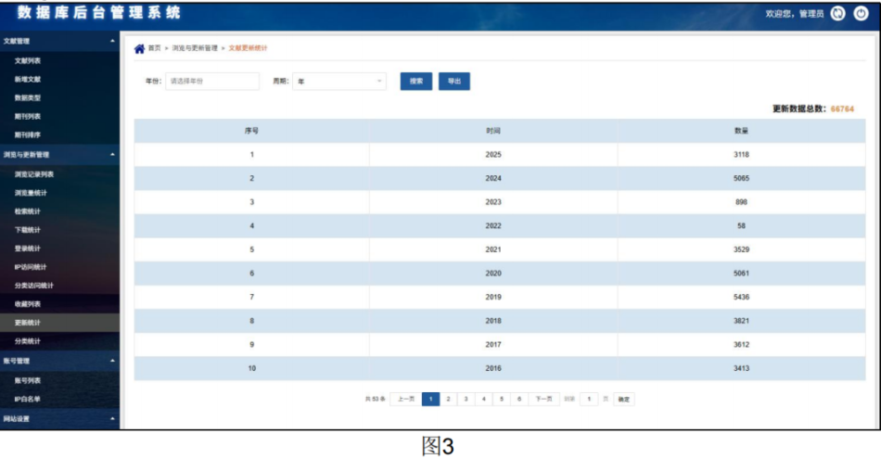Click the 首页 breadcrumb link
The height and width of the screenshot is (459, 881).
click(x=155, y=48)
